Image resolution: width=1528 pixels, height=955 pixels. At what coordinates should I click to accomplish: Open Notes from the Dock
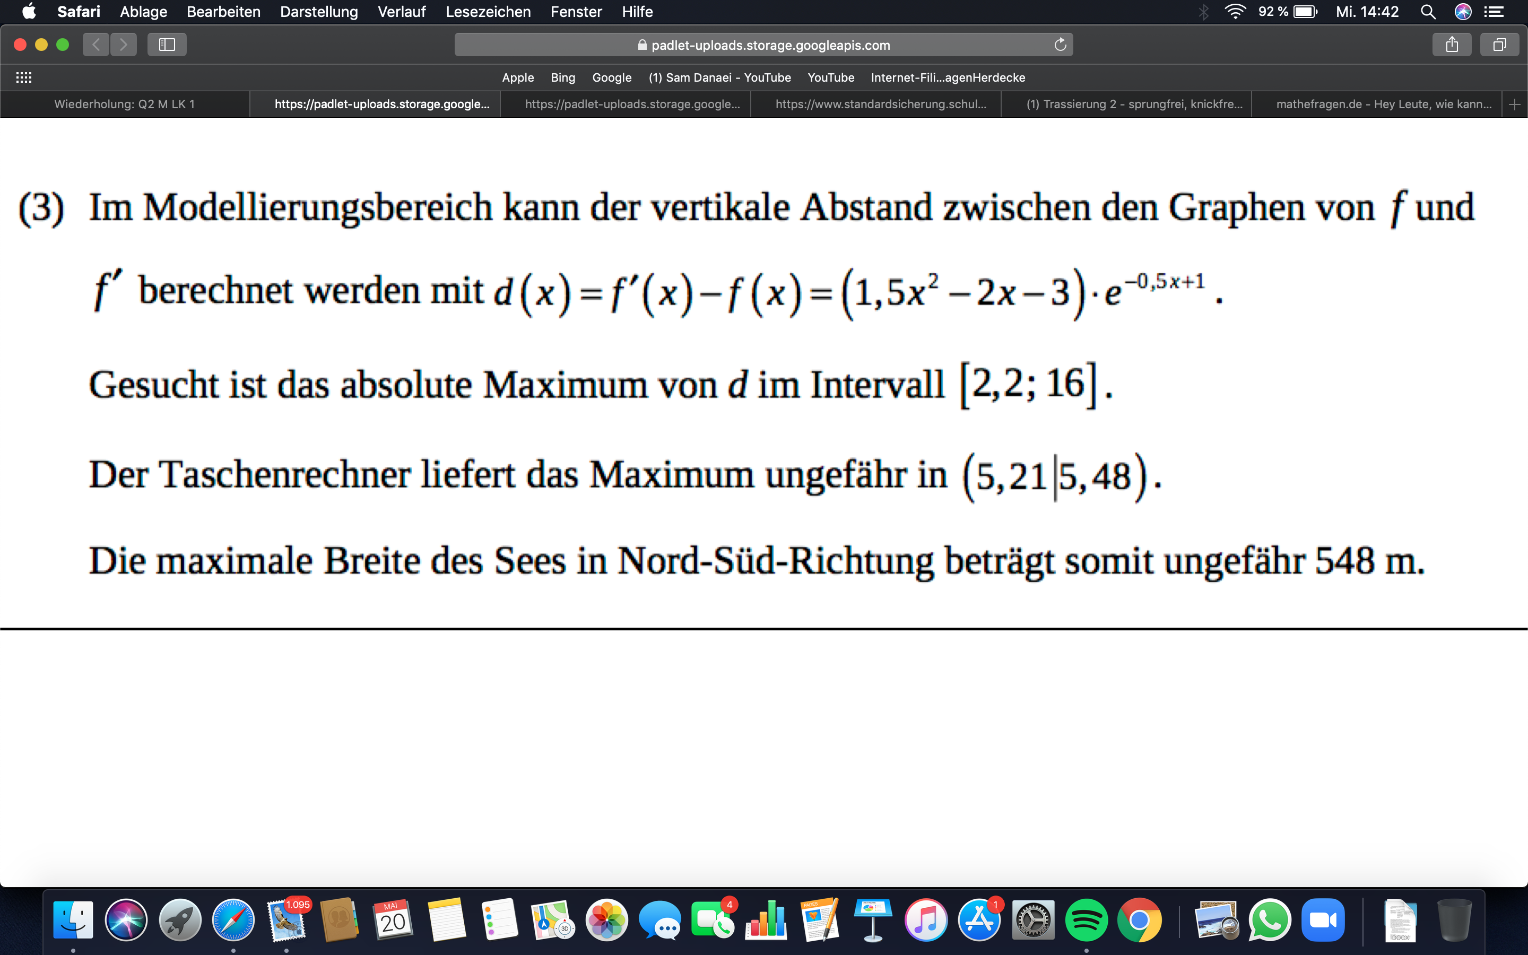[446, 919]
